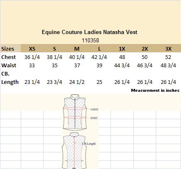The height and width of the screenshot is (169, 181).
Task: Click chest value 50 for 2X
Action: pos(145,57)
